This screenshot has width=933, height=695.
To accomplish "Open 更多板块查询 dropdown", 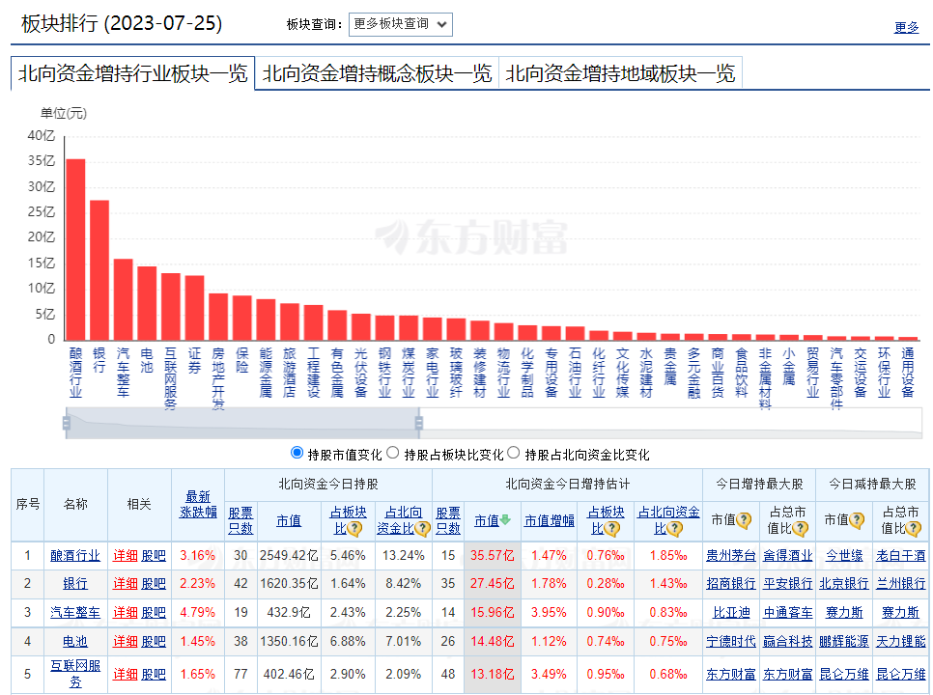I will pyautogui.click(x=400, y=24).
